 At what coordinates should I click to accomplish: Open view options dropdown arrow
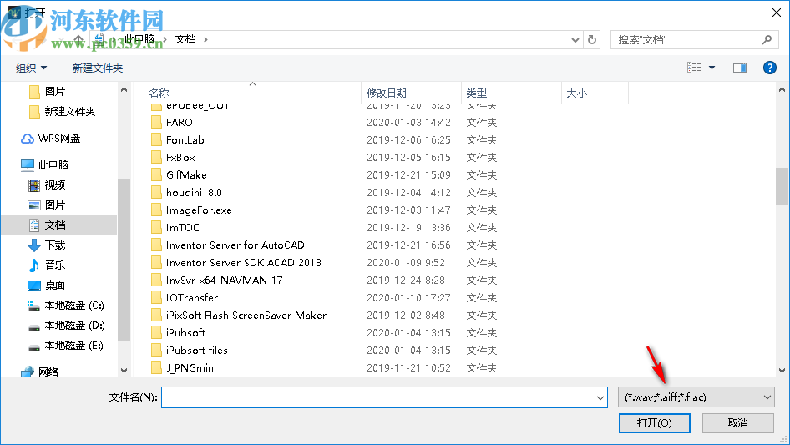pyautogui.click(x=712, y=68)
